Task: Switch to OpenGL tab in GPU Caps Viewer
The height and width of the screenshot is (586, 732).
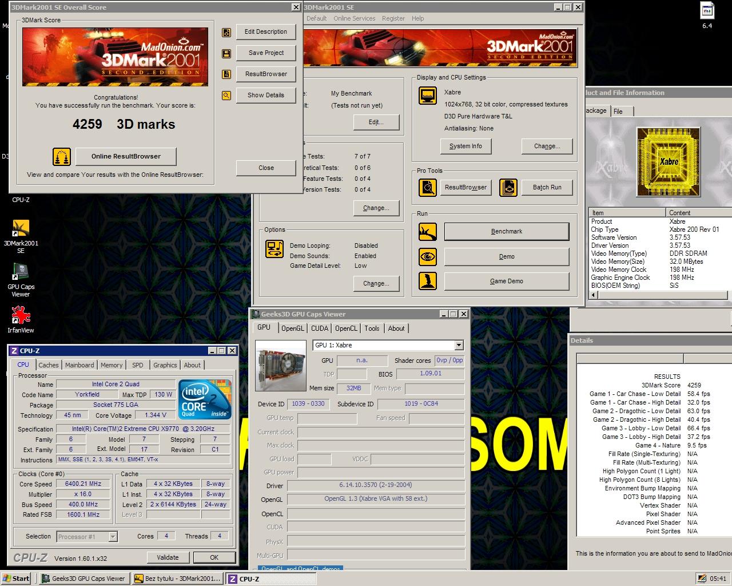Action: (x=293, y=328)
